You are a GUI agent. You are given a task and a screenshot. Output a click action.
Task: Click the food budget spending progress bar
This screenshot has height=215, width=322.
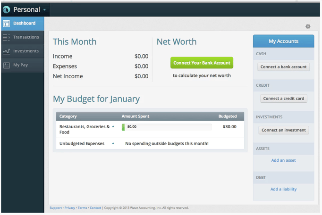166,127
